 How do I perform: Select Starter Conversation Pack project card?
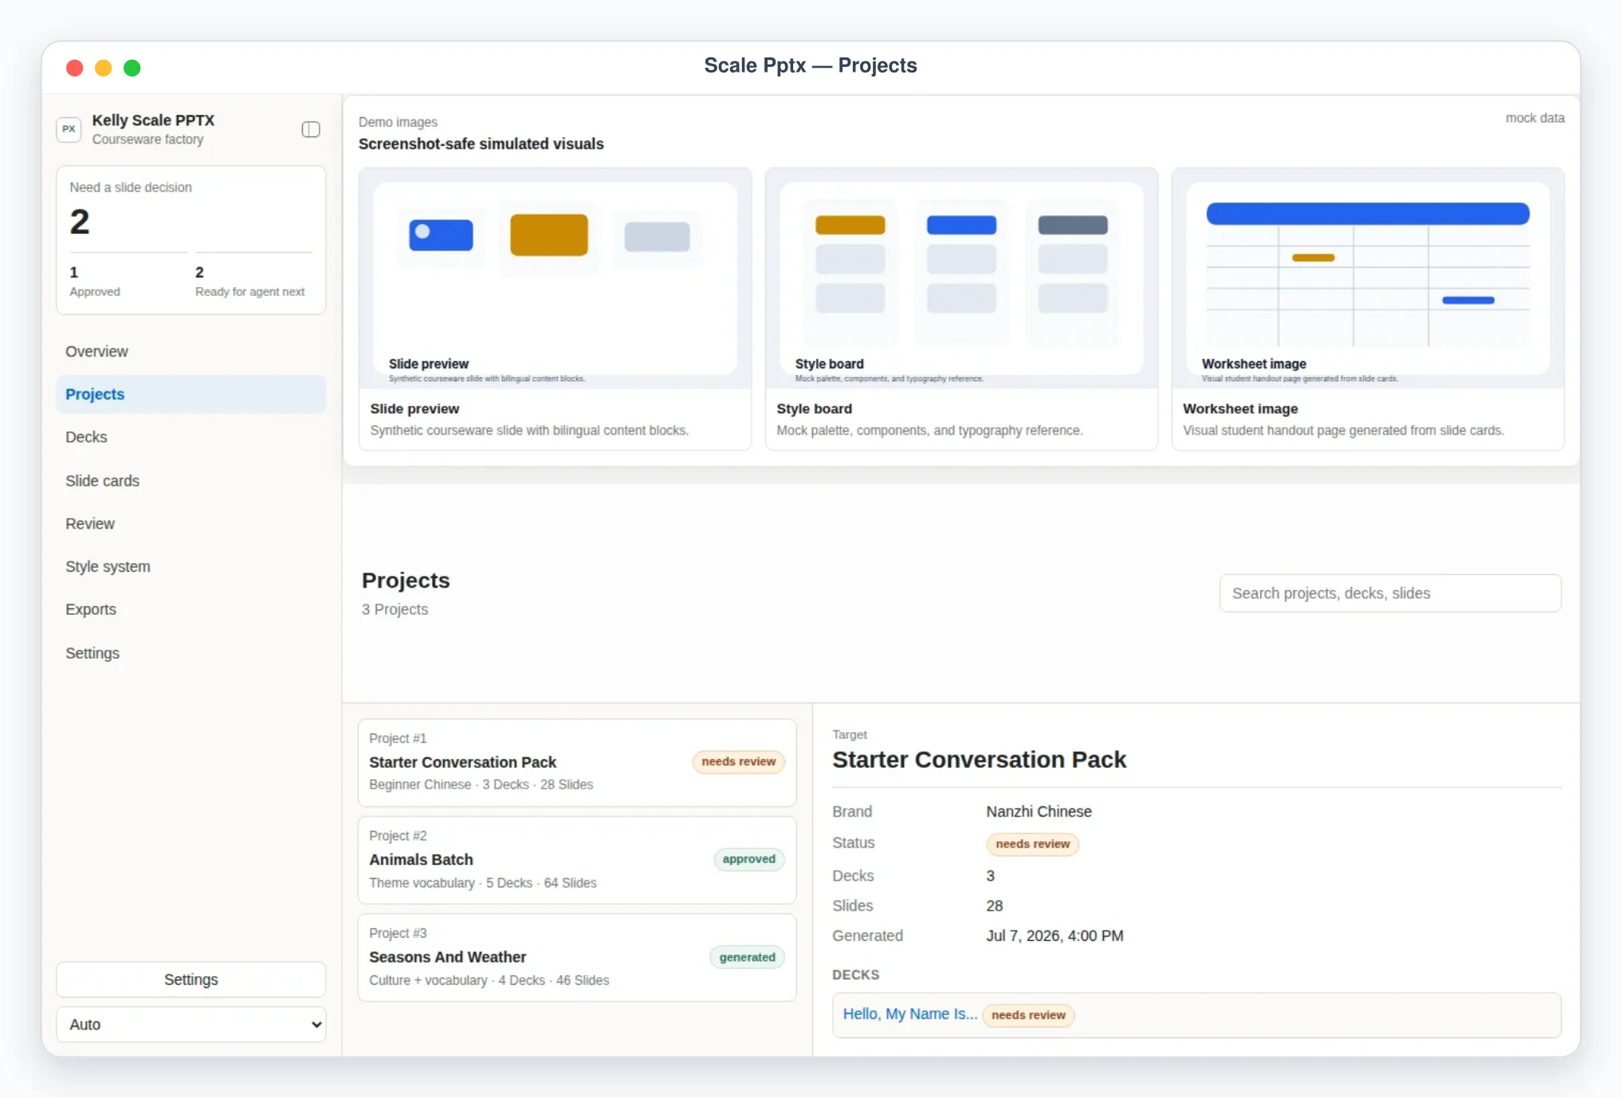[x=577, y=763]
